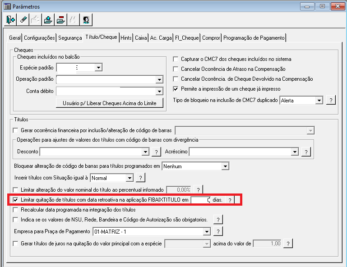This screenshot has width=347, height=267.
Task: Click the greyed-out stacked folders toolbar icon
Action: 35,20
